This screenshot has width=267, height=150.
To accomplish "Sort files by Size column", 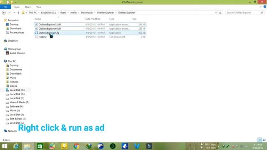I will (x=134, y=19).
